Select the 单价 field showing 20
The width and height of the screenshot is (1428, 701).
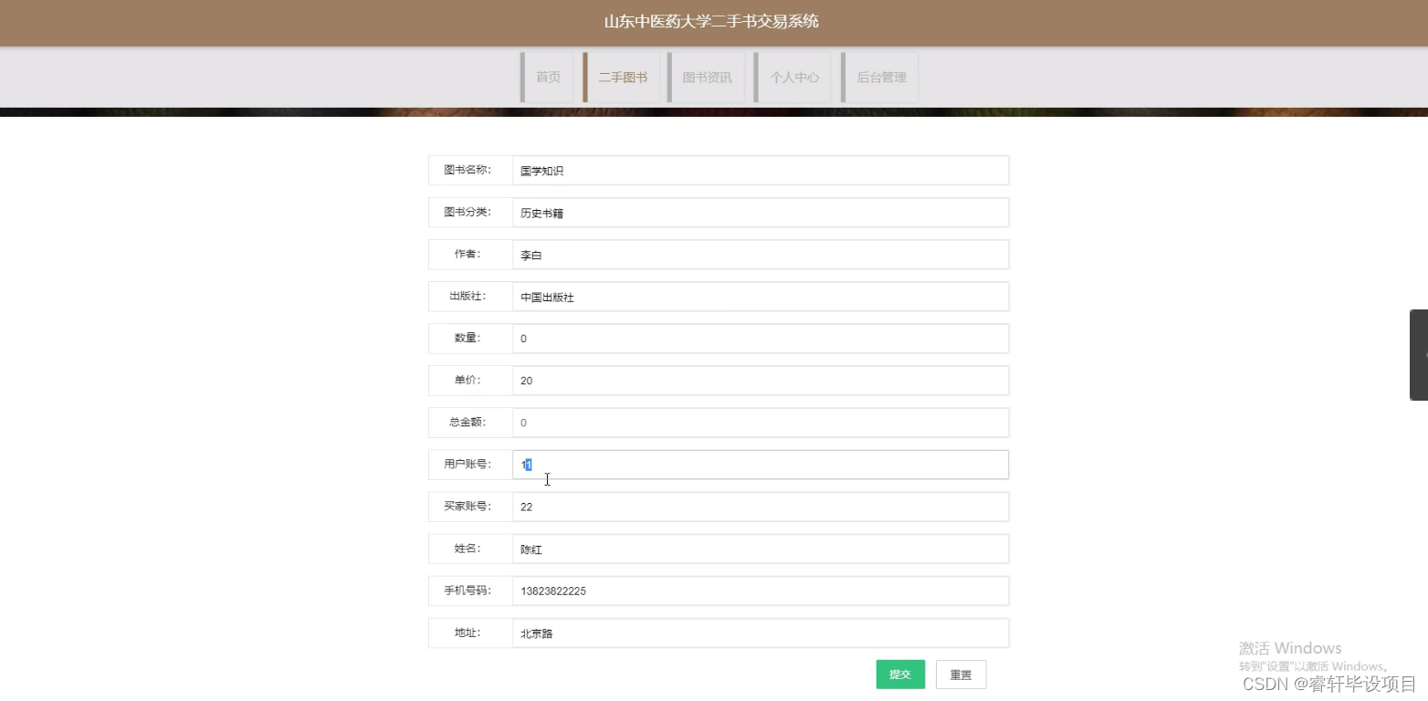click(760, 380)
